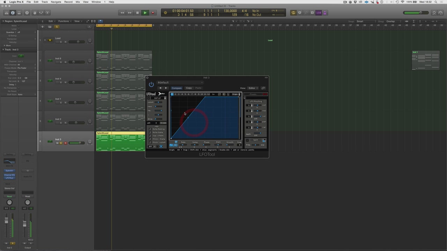Screen dimensions: 447x251
Task: Click the Duplicate Track icon
Action: pyautogui.click(x=50, y=27)
